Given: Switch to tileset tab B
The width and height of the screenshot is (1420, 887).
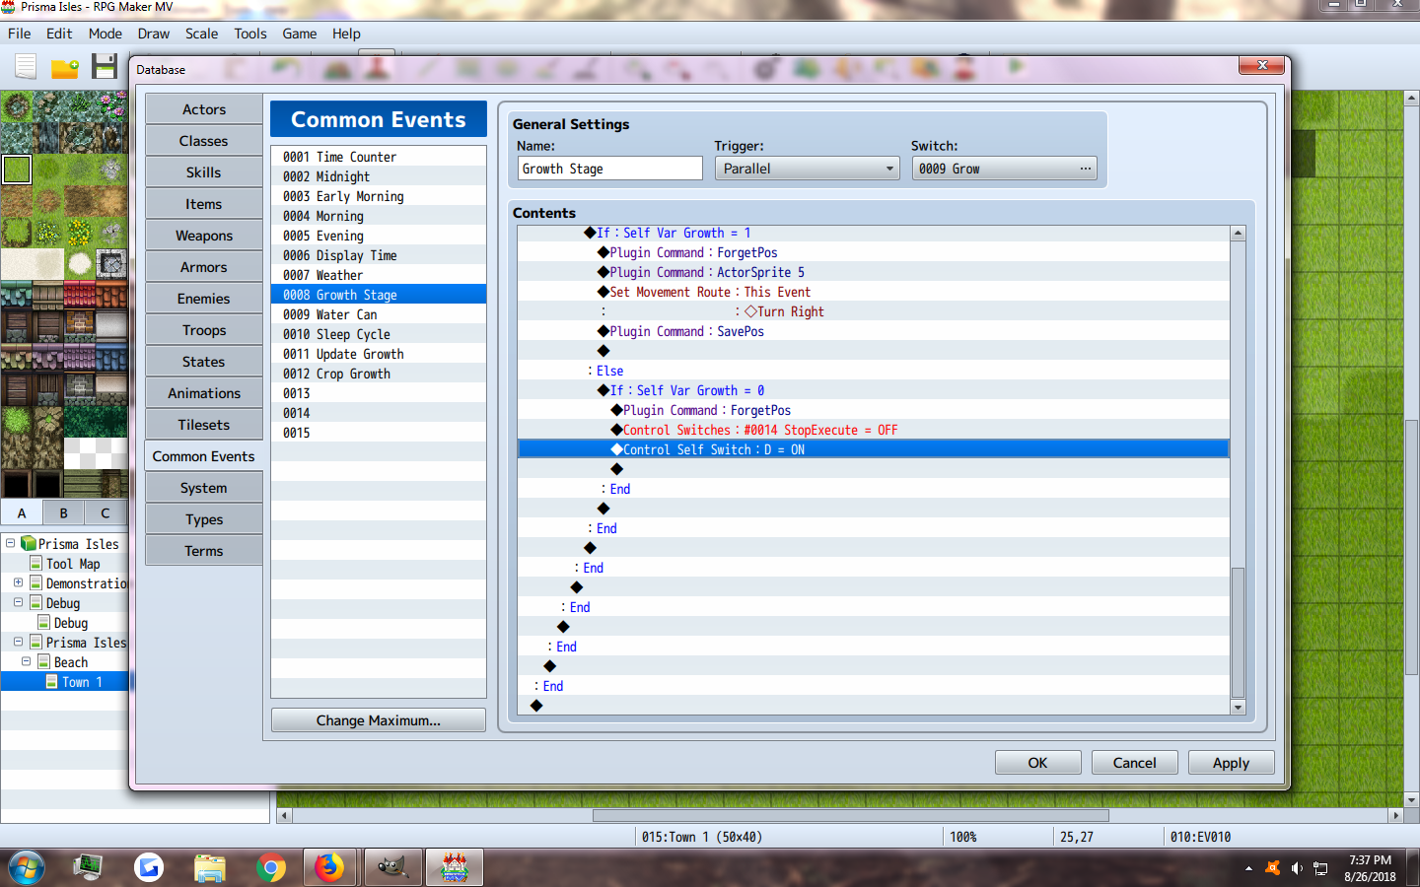Looking at the screenshot, I should (x=63, y=512).
